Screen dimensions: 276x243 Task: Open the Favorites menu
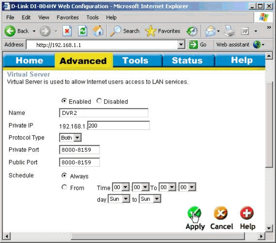pyautogui.click(x=68, y=17)
